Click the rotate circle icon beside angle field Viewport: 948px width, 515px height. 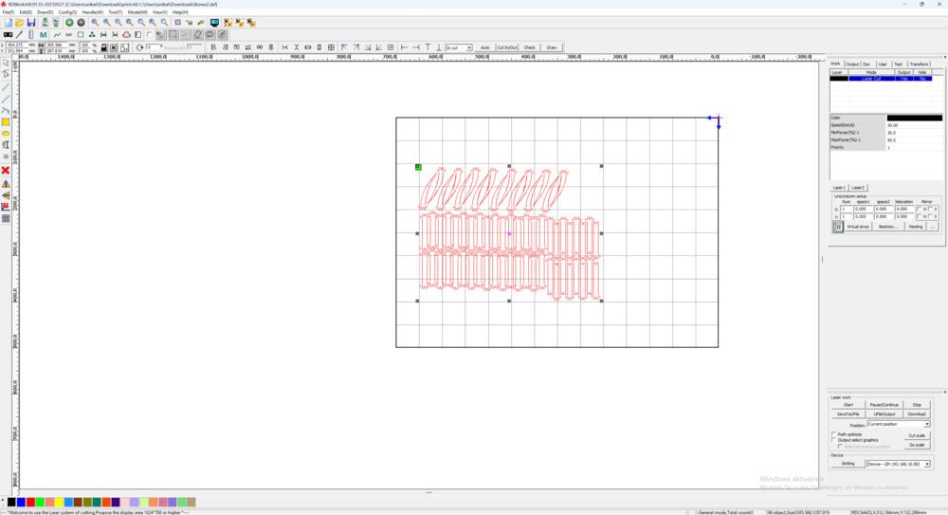coord(139,47)
